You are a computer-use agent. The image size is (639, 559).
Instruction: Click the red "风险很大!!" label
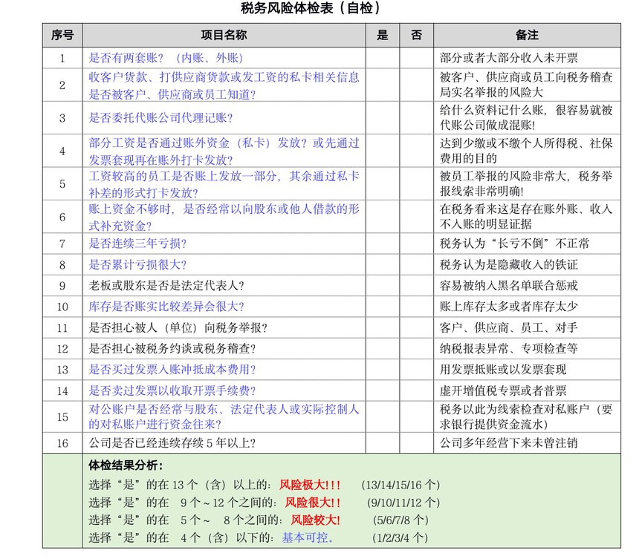(313, 503)
